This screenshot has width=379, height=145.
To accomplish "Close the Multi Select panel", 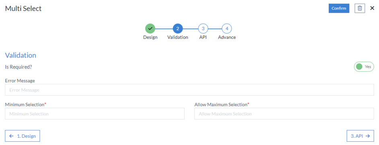I will (x=372, y=8).
